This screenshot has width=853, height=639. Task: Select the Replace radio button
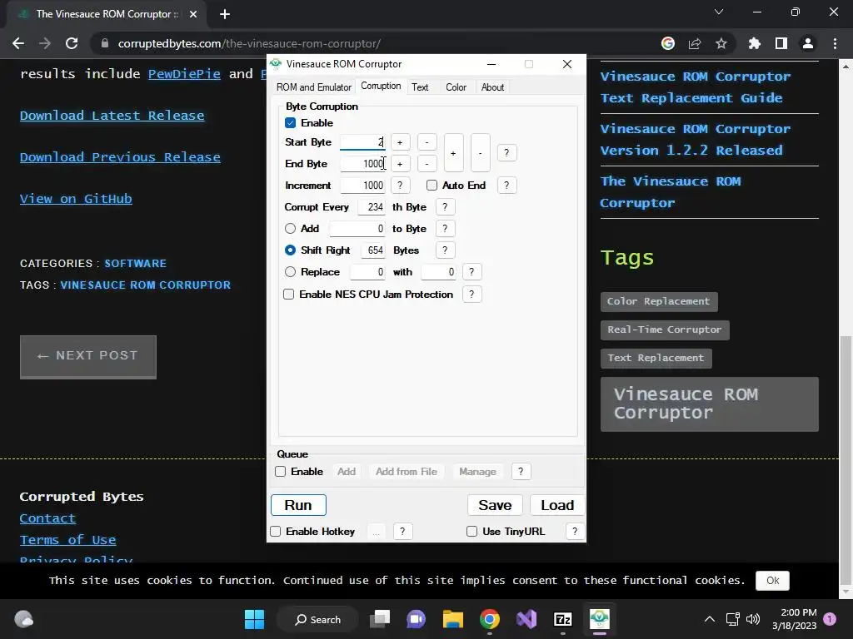(x=291, y=272)
